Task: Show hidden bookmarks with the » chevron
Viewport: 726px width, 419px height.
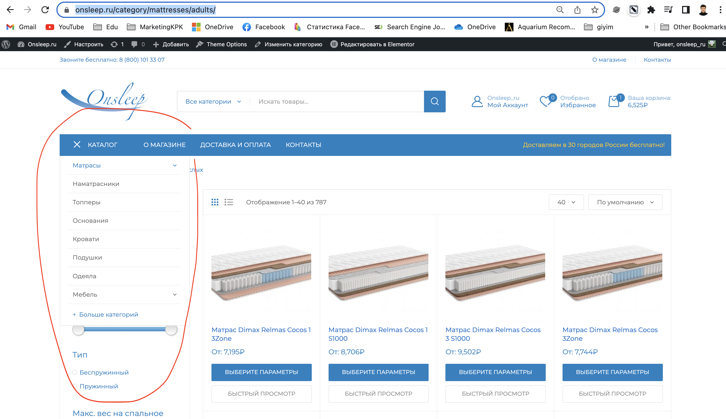Action: point(647,27)
